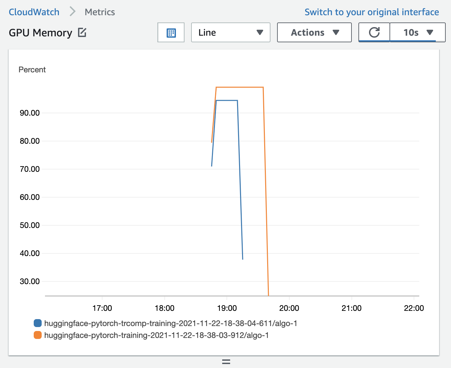Click the breadcrumb chevron after CloudWatch
451x368 pixels.
[72, 12]
